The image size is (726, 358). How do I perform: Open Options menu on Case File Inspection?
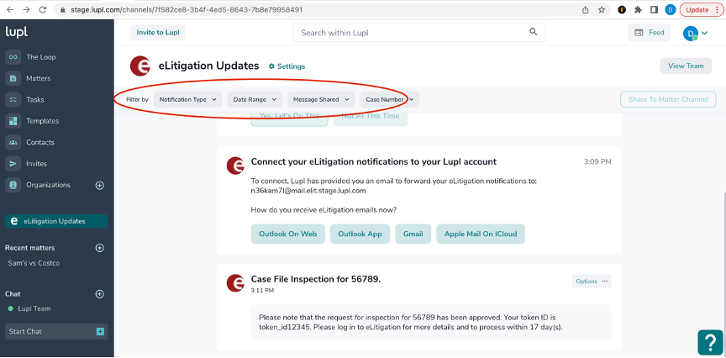tap(591, 282)
